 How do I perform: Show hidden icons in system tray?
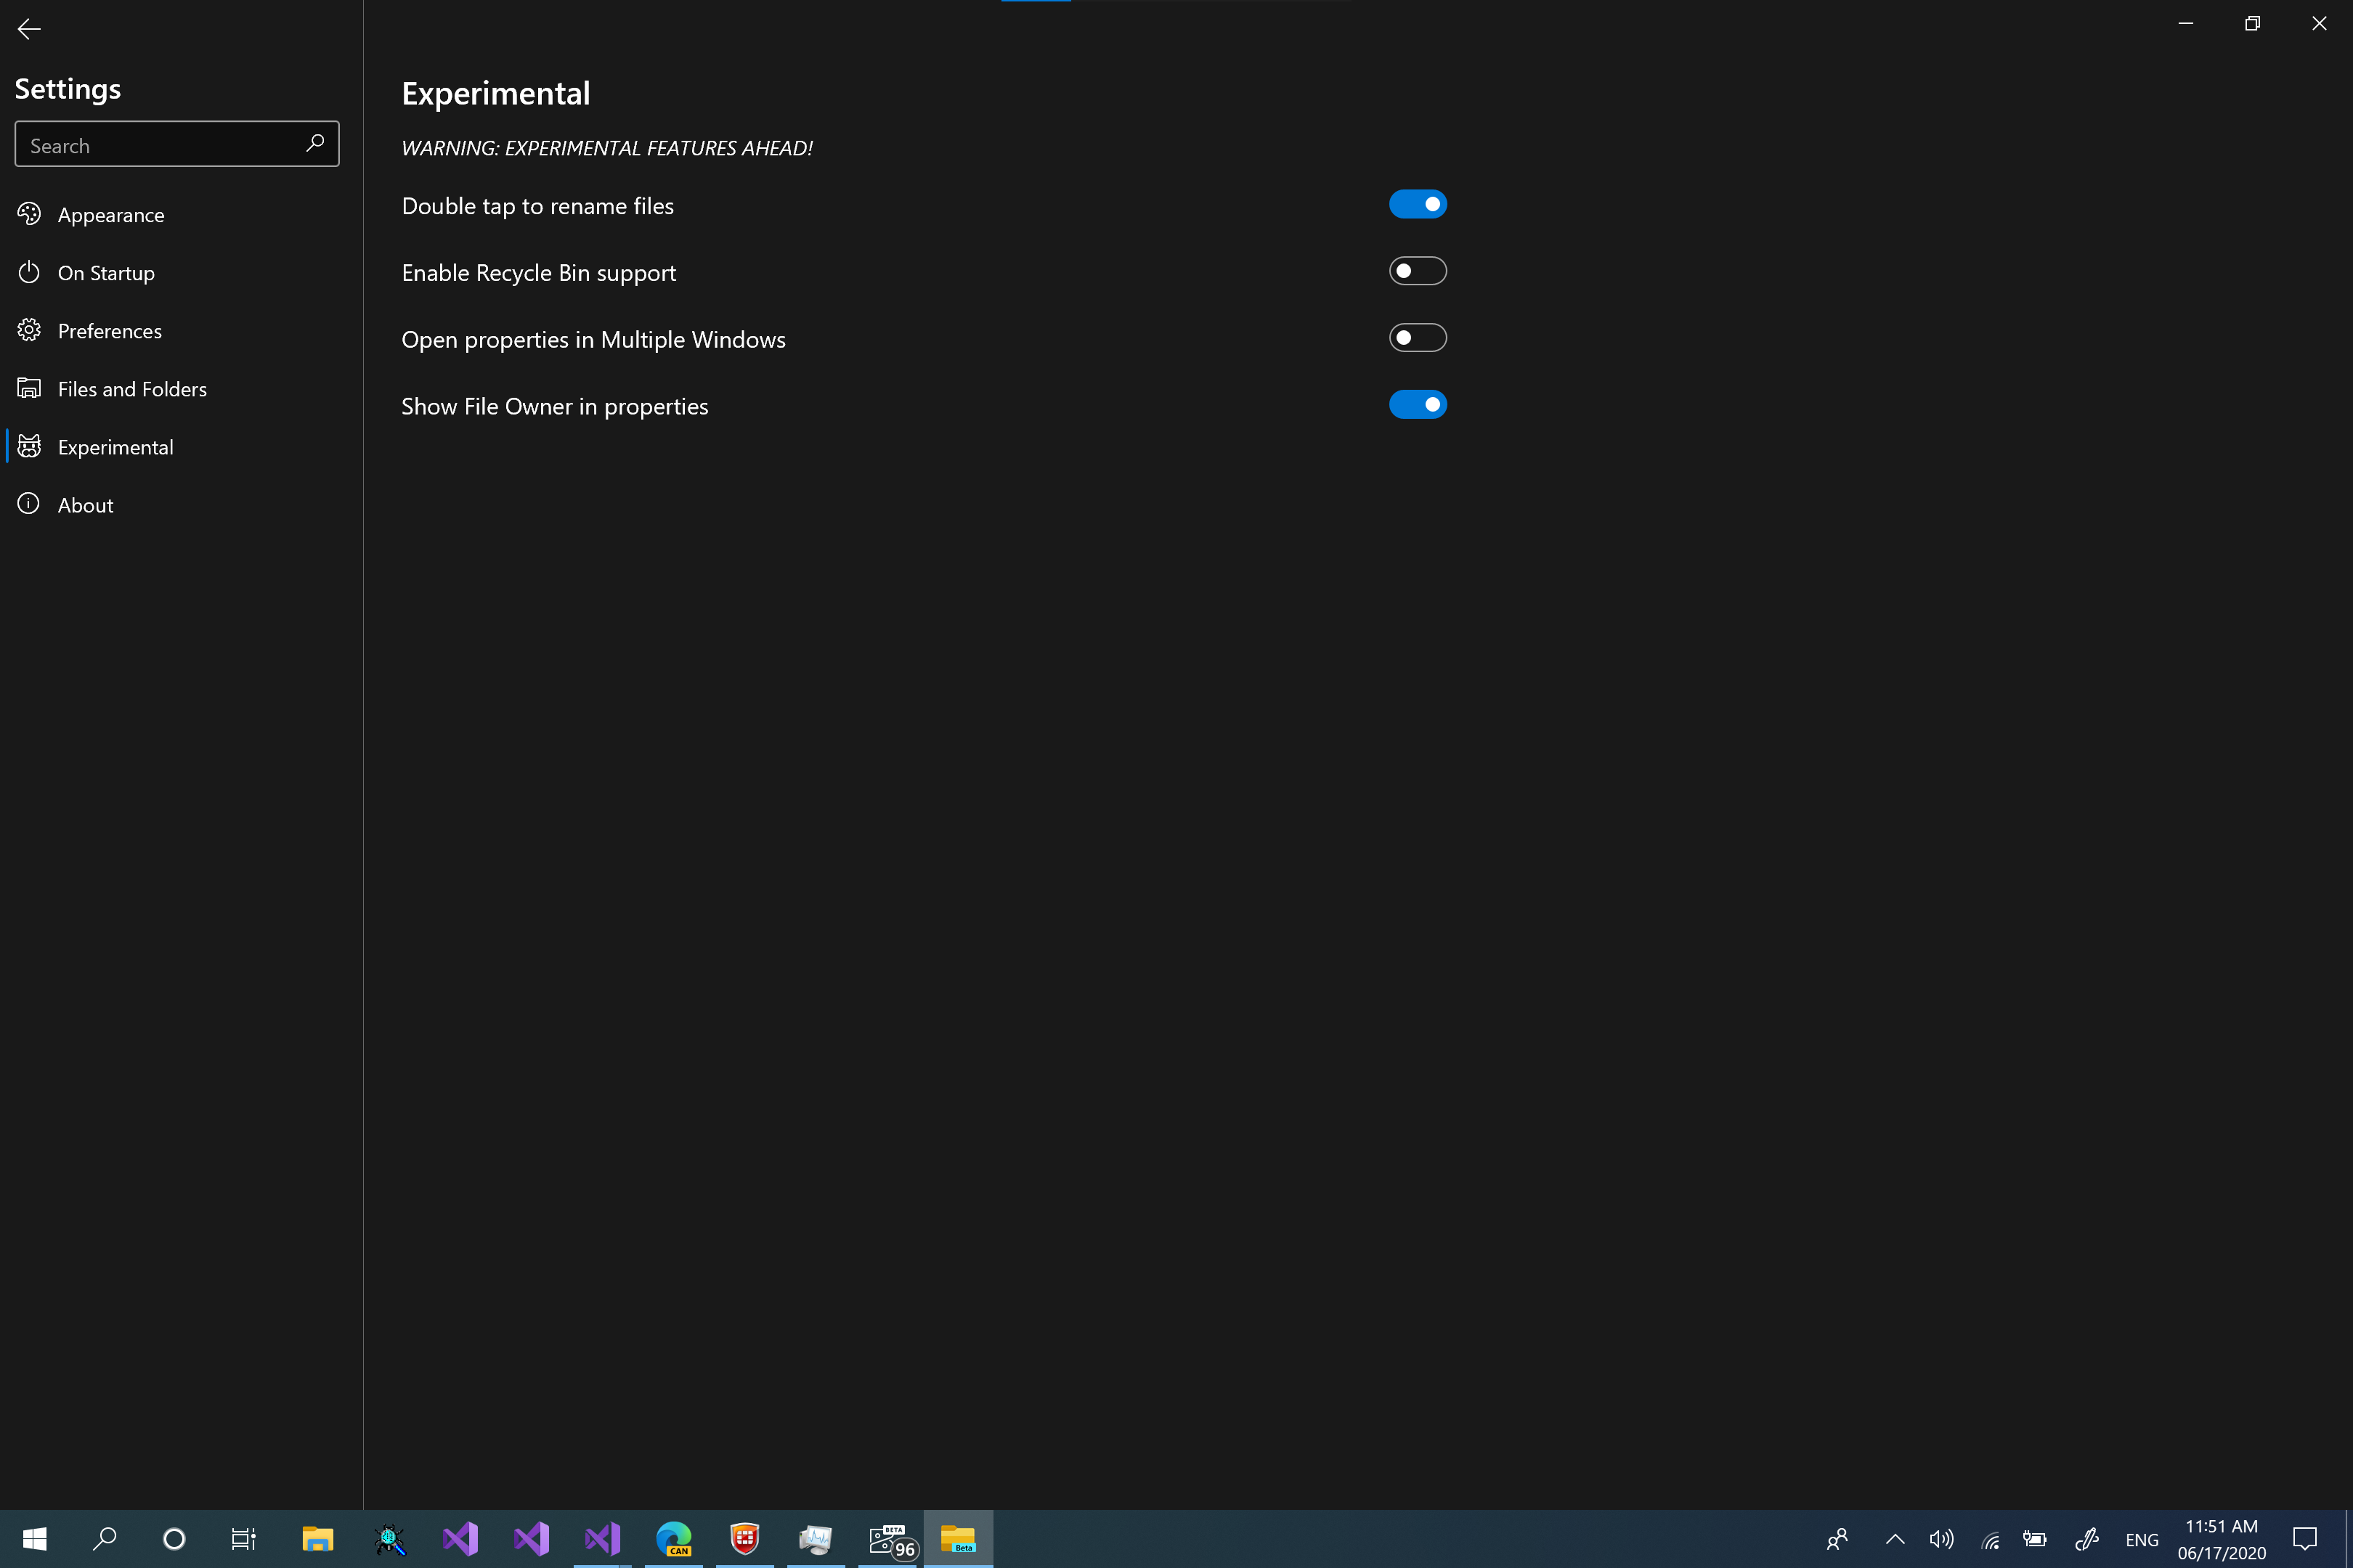[1895, 1539]
